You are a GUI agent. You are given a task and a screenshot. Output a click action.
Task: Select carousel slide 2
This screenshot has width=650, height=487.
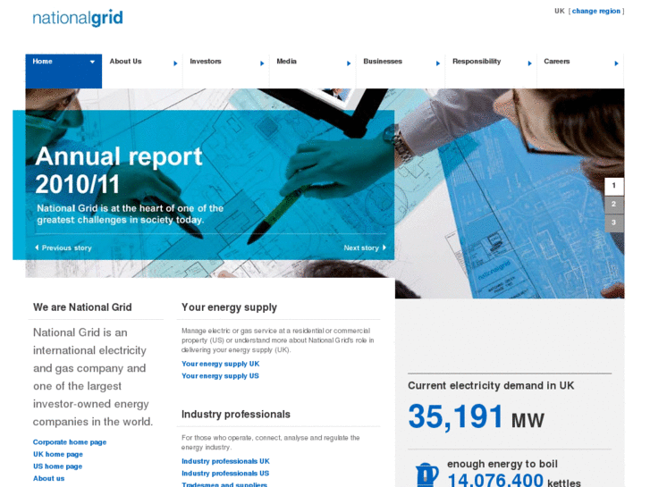point(614,205)
